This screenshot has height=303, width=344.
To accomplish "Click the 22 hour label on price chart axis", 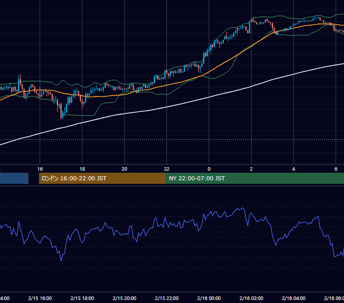I will pos(167,169).
